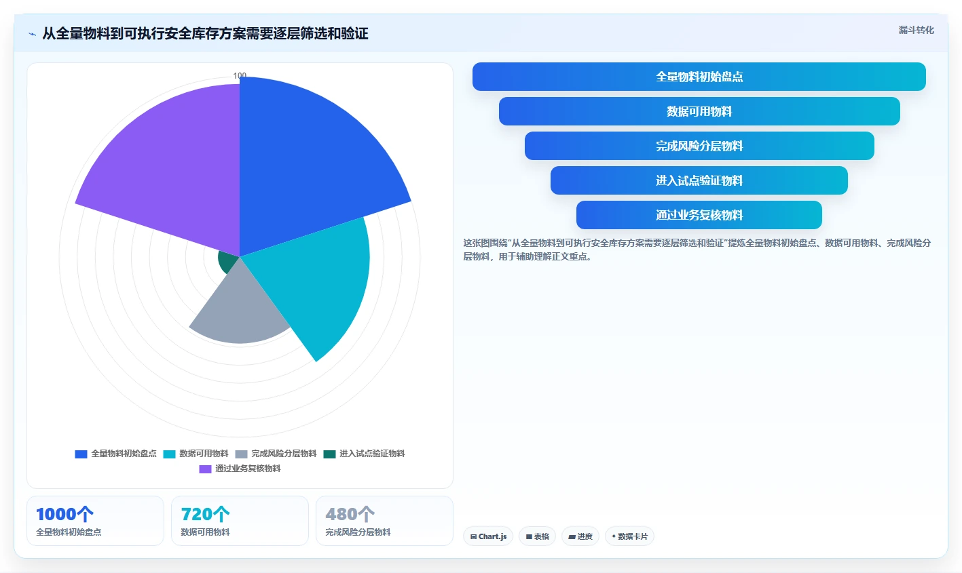Click the description paragraph under the funnel
Screen dimensions: 962x573
(x=697, y=250)
